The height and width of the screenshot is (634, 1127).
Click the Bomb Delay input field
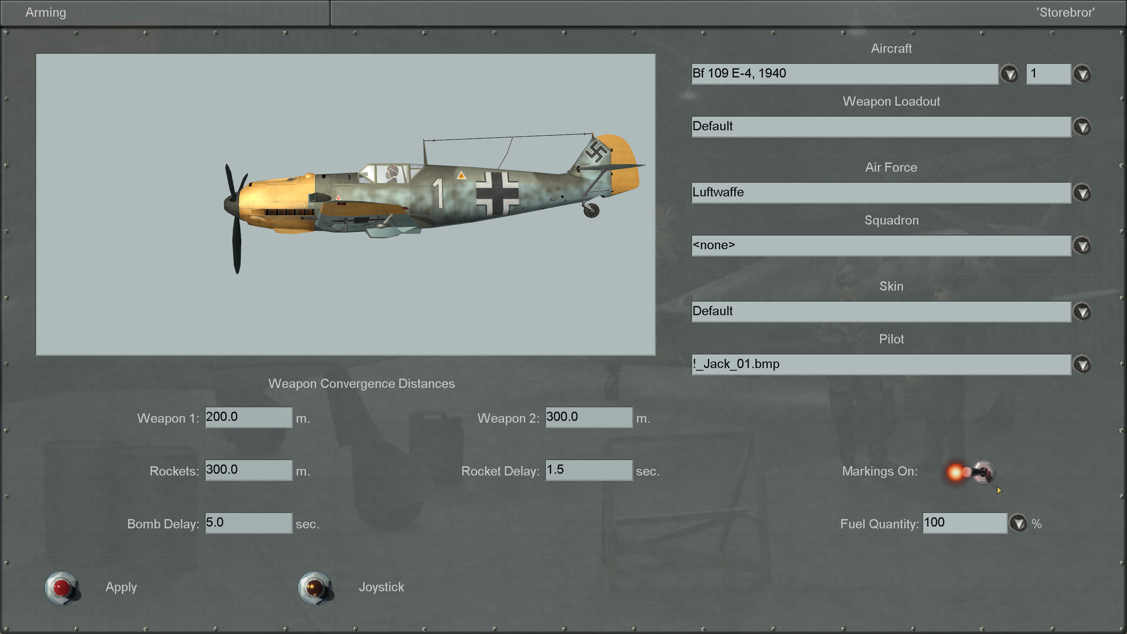(248, 523)
